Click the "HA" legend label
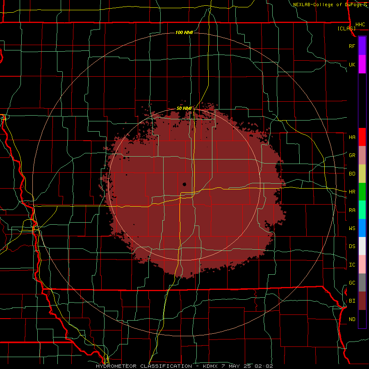 point(352,137)
